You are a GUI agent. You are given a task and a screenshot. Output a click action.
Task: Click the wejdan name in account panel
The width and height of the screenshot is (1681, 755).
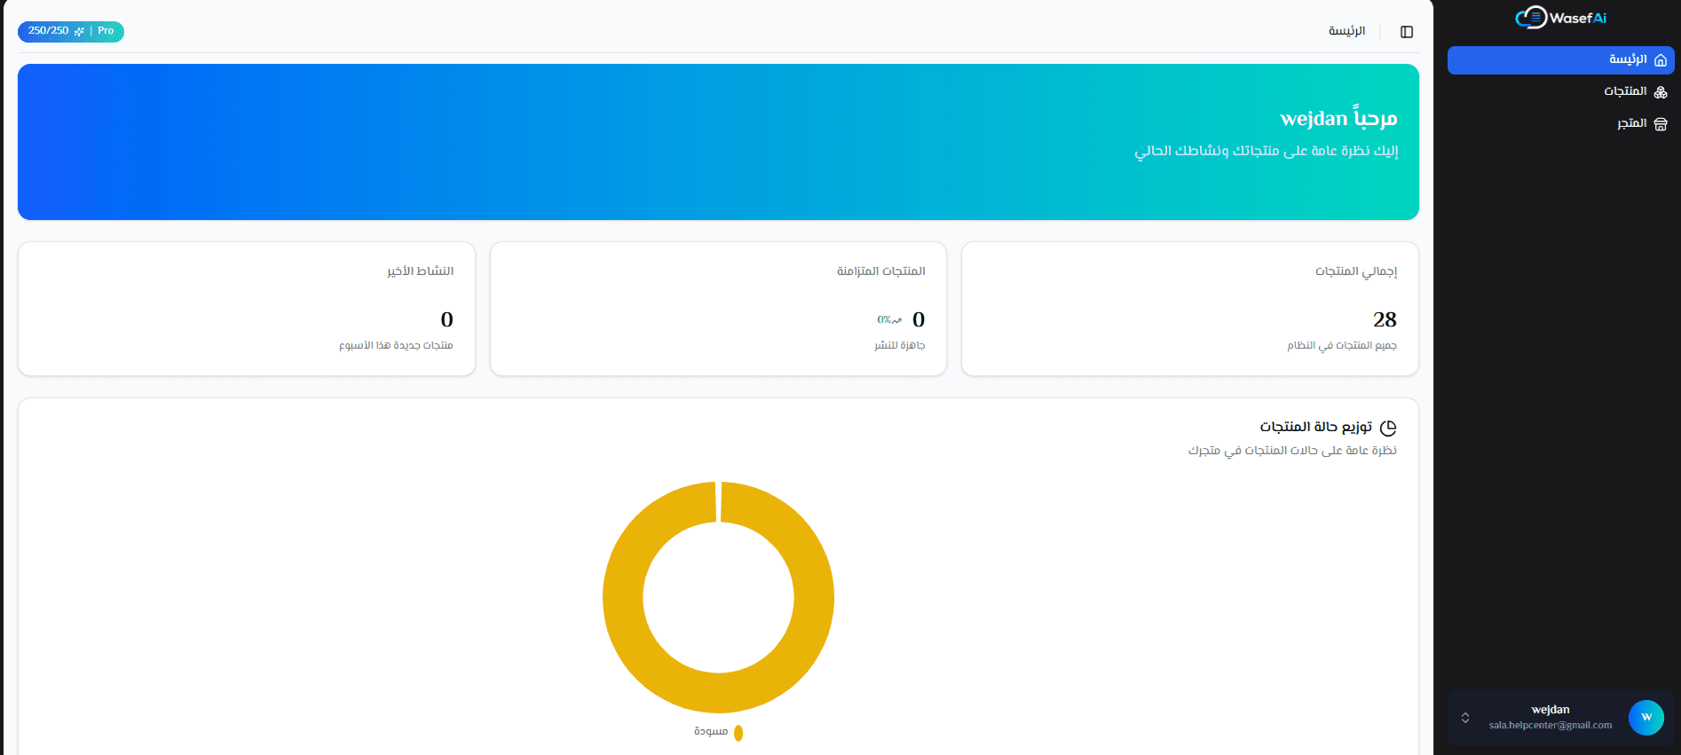(x=1551, y=710)
